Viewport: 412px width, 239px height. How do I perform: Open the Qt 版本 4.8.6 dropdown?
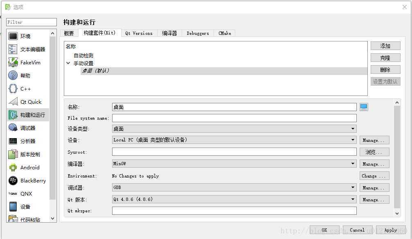pos(234,199)
